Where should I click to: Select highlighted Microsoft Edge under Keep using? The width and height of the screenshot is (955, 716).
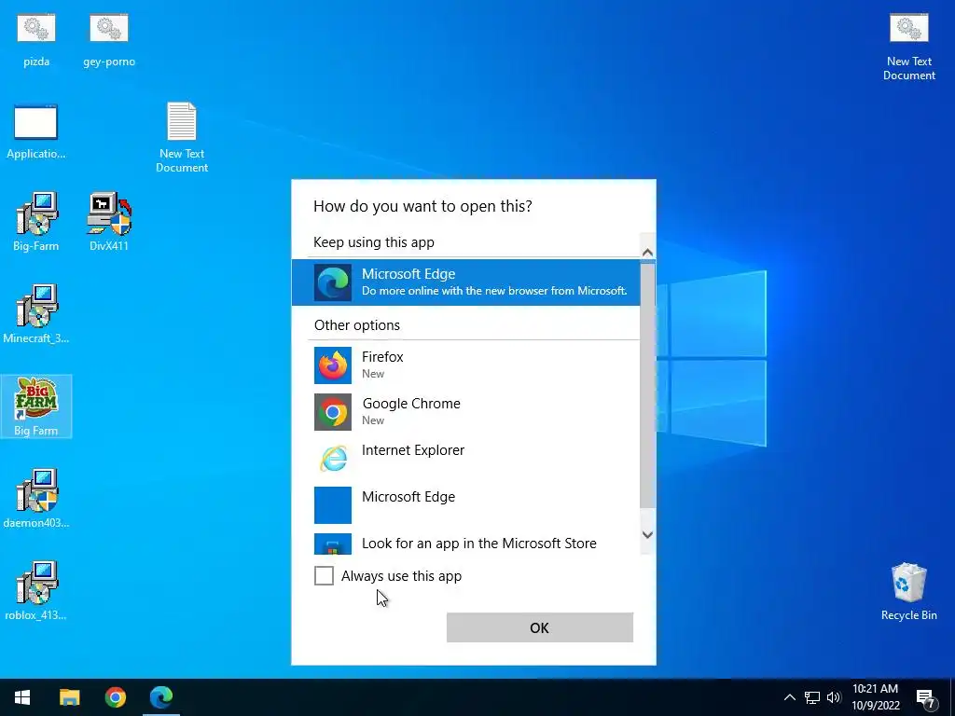(466, 282)
